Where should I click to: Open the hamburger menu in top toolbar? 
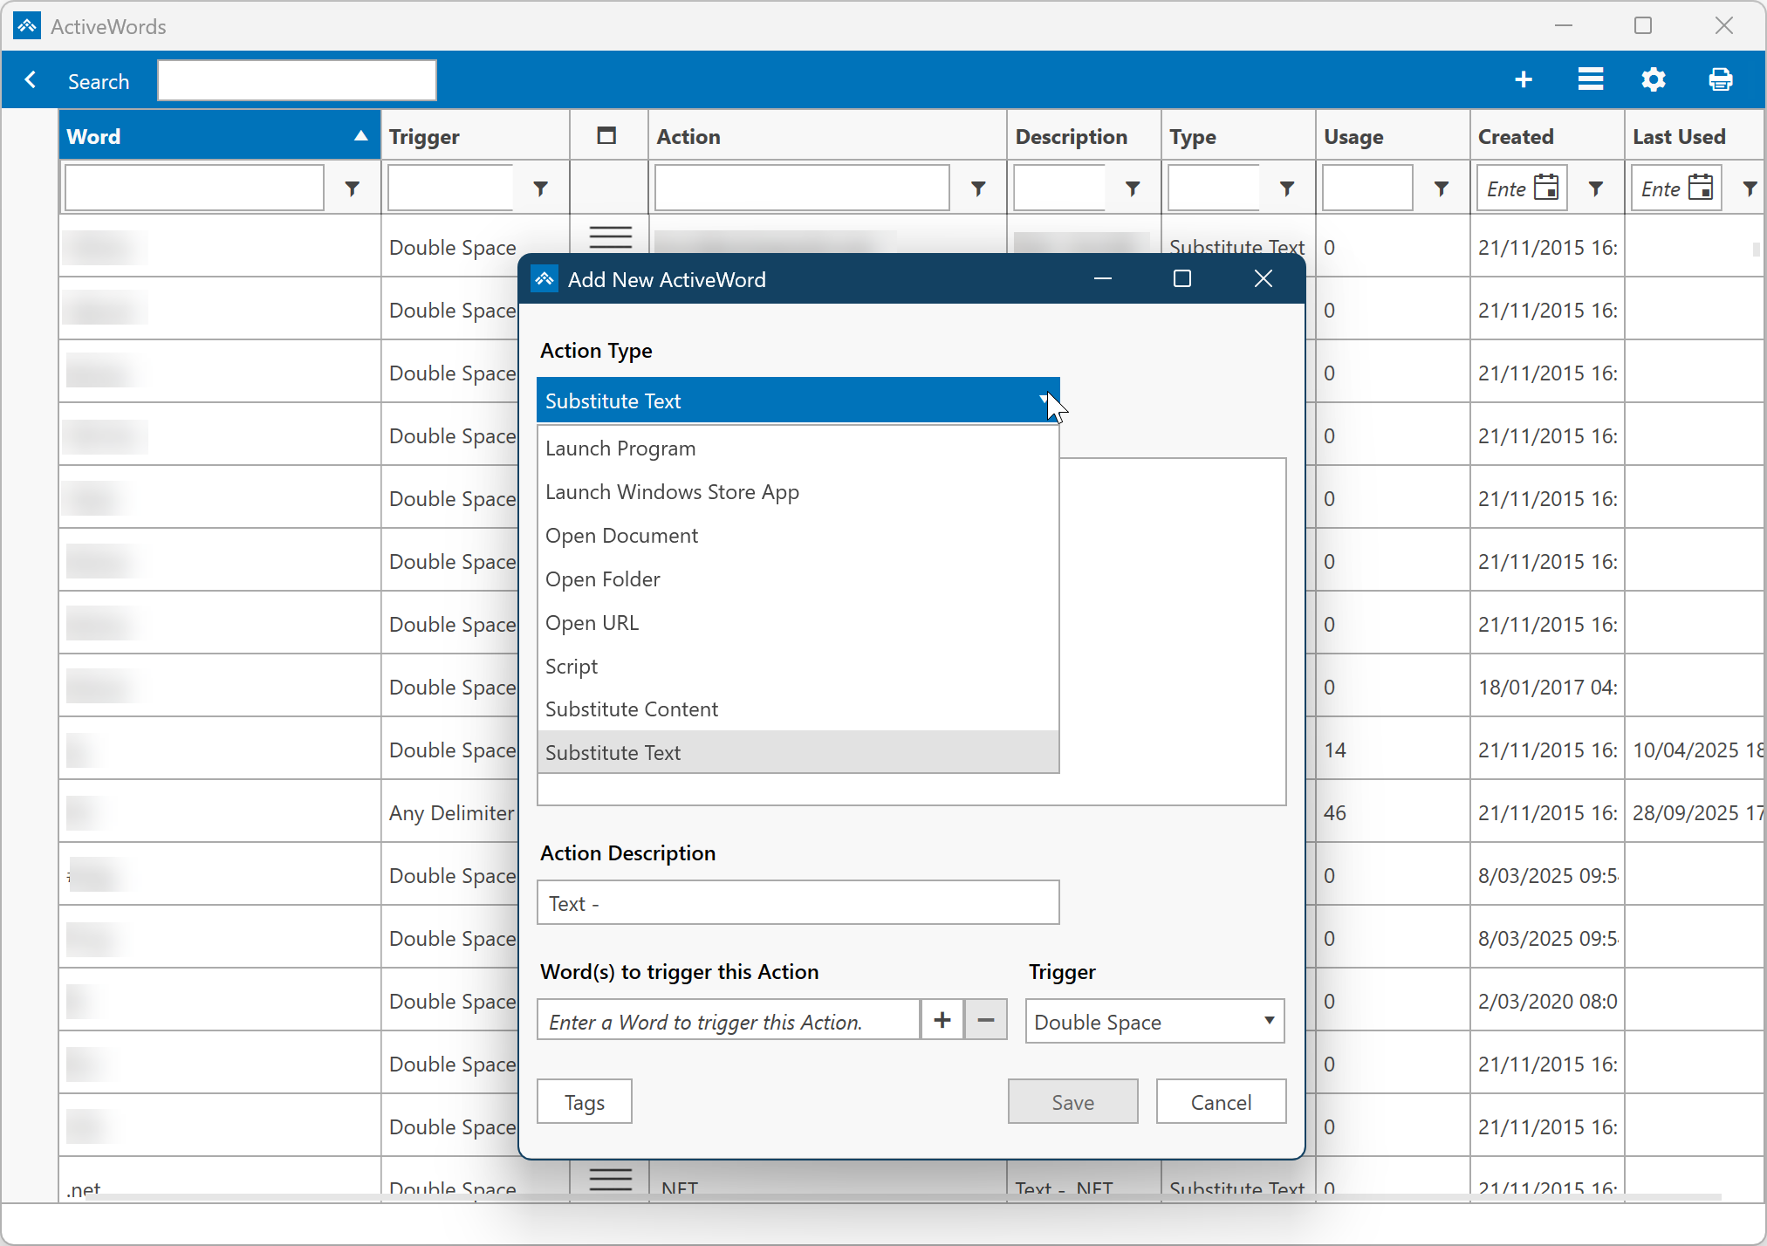1590,80
